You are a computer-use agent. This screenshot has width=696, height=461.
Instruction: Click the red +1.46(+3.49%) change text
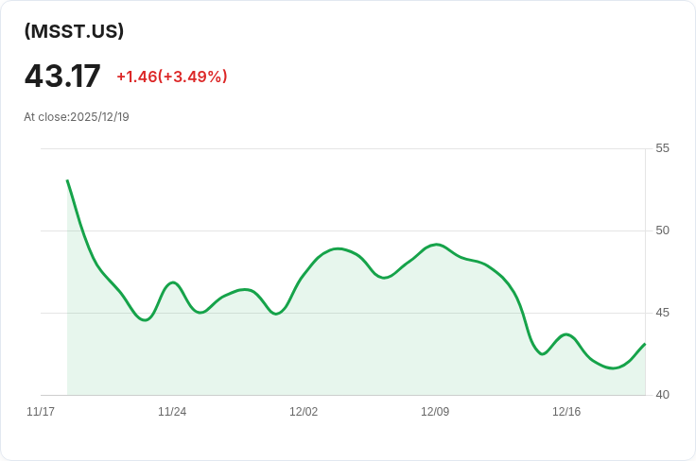pyautogui.click(x=171, y=77)
